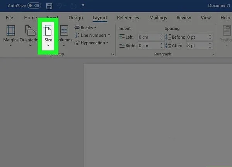Open Customize Quick Access Toolbar dropdown
The width and height of the screenshot is (232, 167).
pyautogui.click(x=83, y=6)
